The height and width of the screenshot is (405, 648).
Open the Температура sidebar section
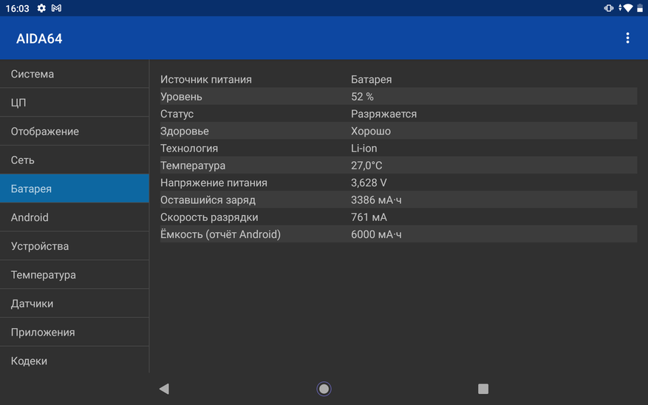coord(75,275)
